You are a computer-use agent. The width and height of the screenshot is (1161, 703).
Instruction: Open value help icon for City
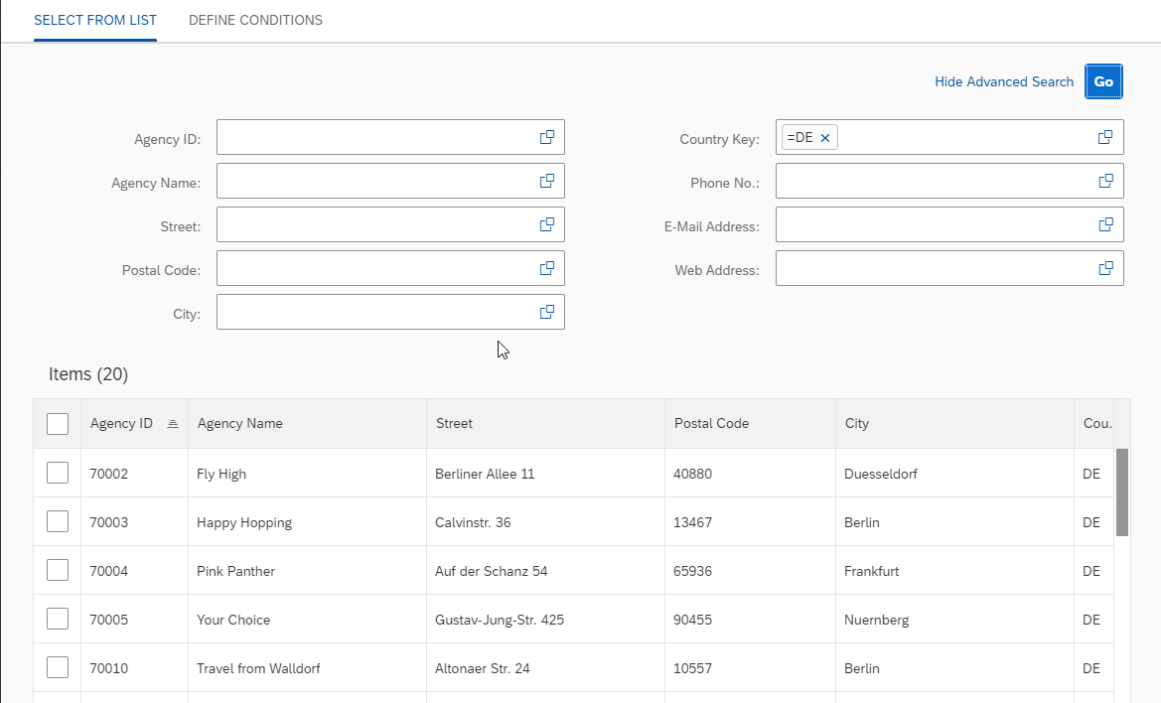click(x=547, y=312)
